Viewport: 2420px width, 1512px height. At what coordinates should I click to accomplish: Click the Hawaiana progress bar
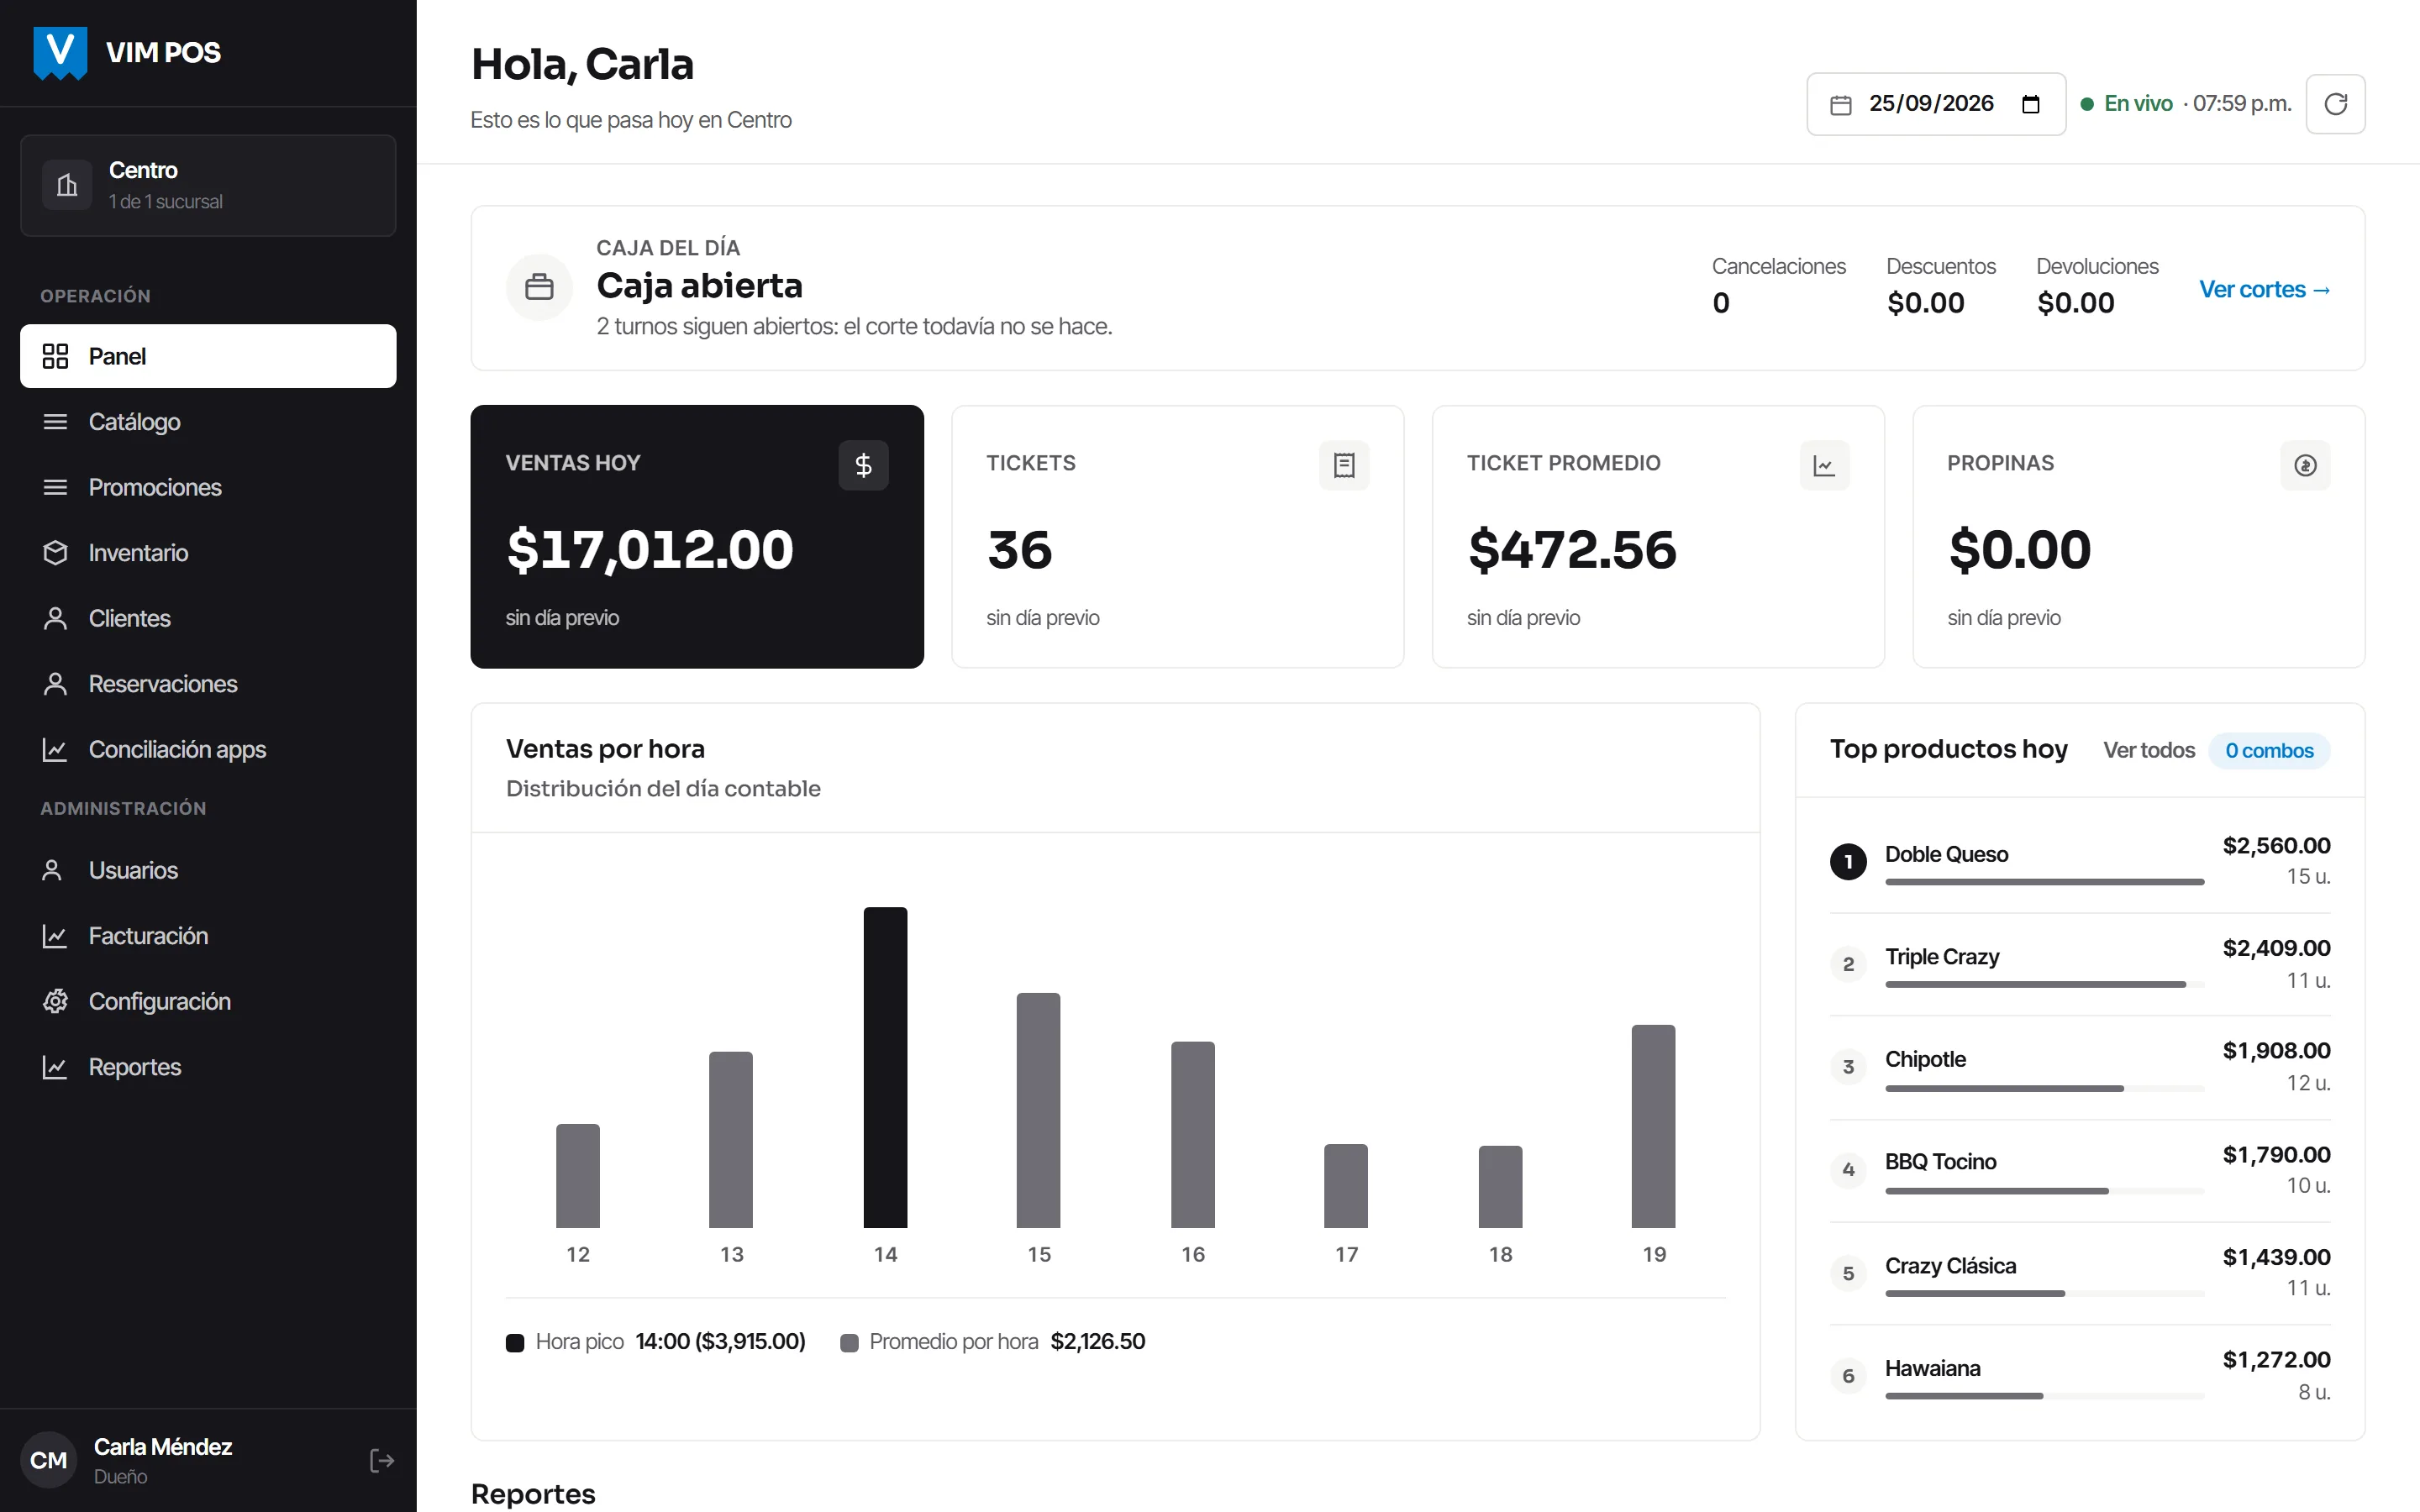tap(2044, 1395)
